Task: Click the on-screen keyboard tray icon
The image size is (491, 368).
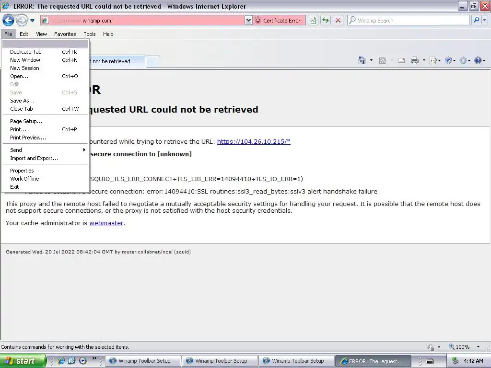Action: click(430, 361)
